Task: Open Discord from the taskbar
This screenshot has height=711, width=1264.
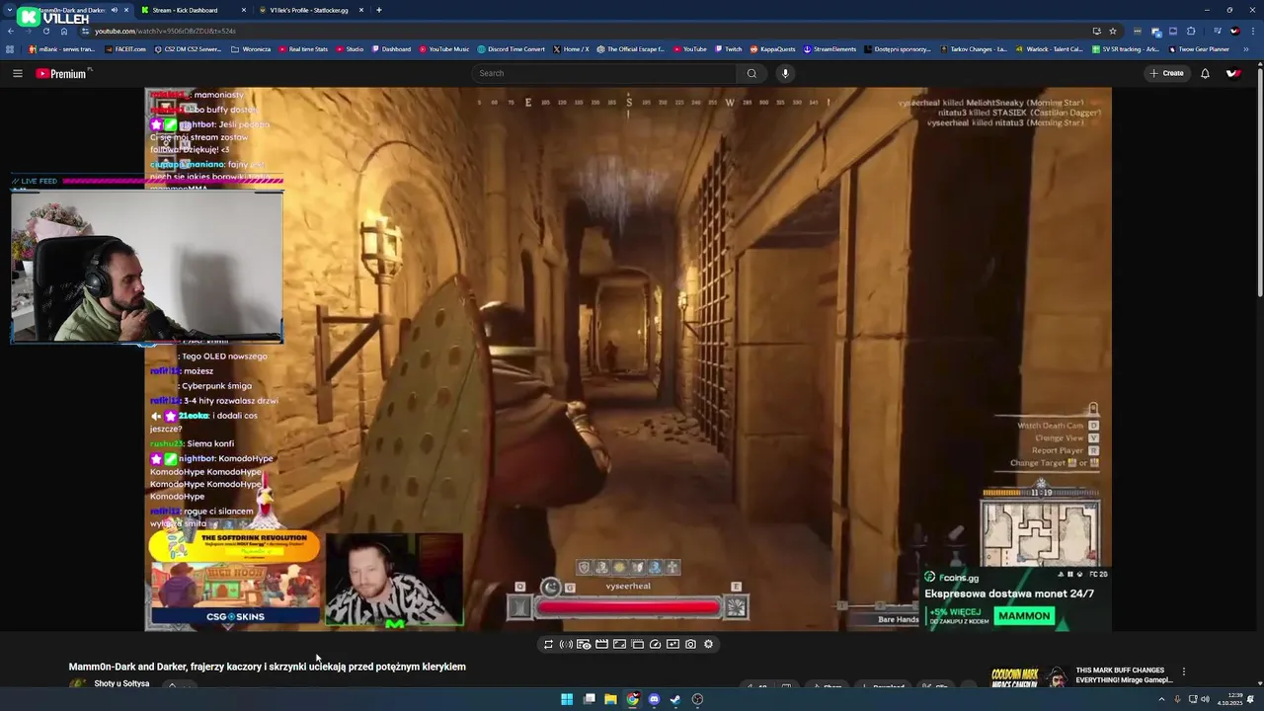Action: tap(654, 699)
